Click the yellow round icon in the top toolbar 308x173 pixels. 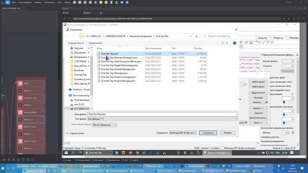pyautogui.click(x=101, y=2)
